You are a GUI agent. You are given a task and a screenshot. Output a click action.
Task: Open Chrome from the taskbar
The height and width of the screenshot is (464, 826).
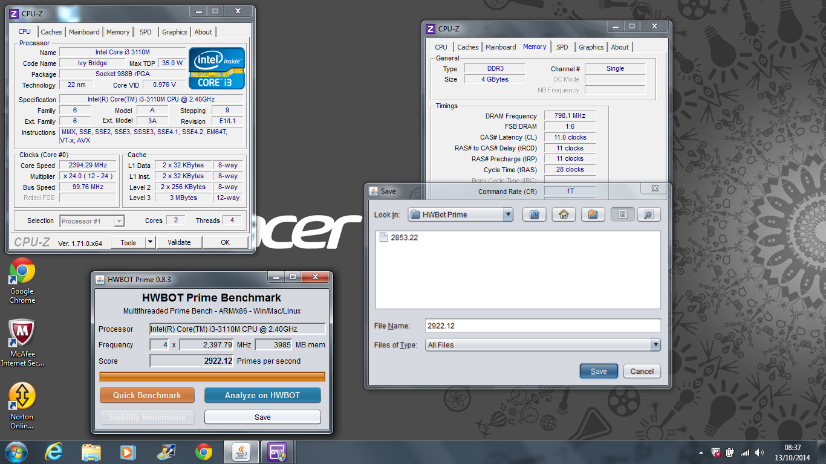click(x=204, y=452)
